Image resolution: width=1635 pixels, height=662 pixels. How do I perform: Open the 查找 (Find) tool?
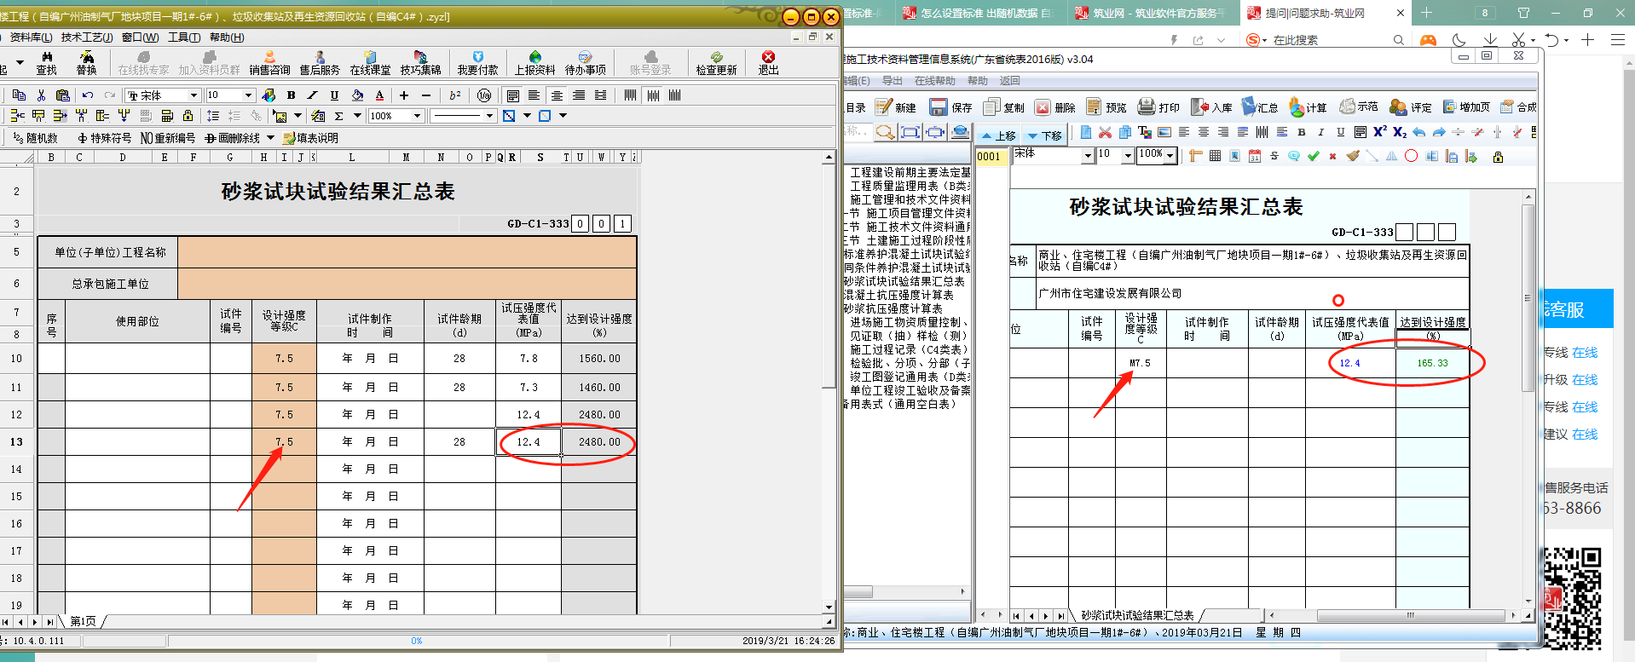click(x=46, y=62)
